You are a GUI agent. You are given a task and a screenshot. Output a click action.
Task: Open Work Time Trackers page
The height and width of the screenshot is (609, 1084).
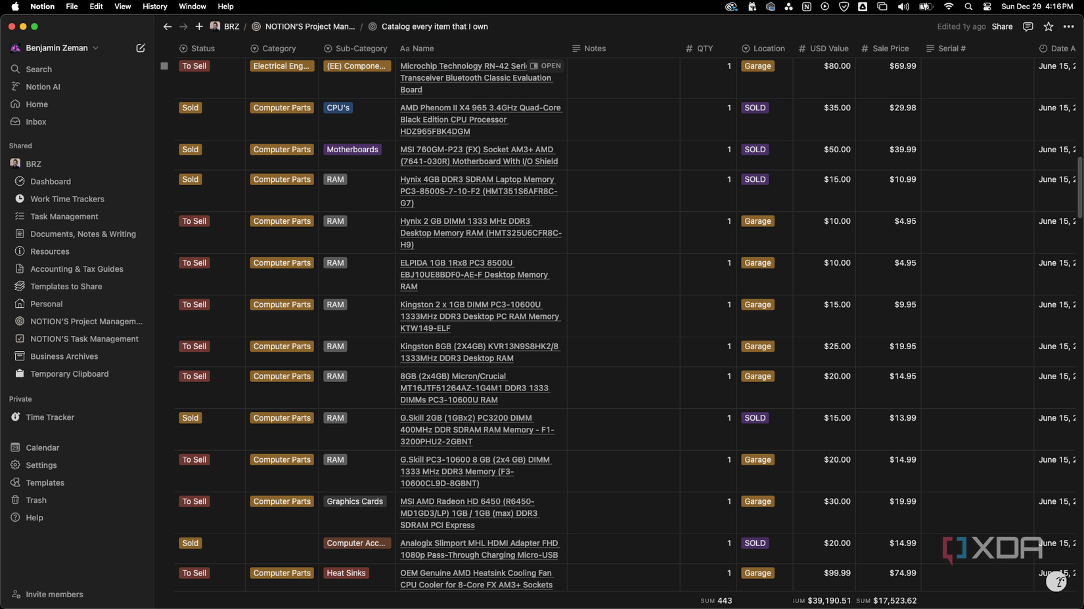(67, 199)
